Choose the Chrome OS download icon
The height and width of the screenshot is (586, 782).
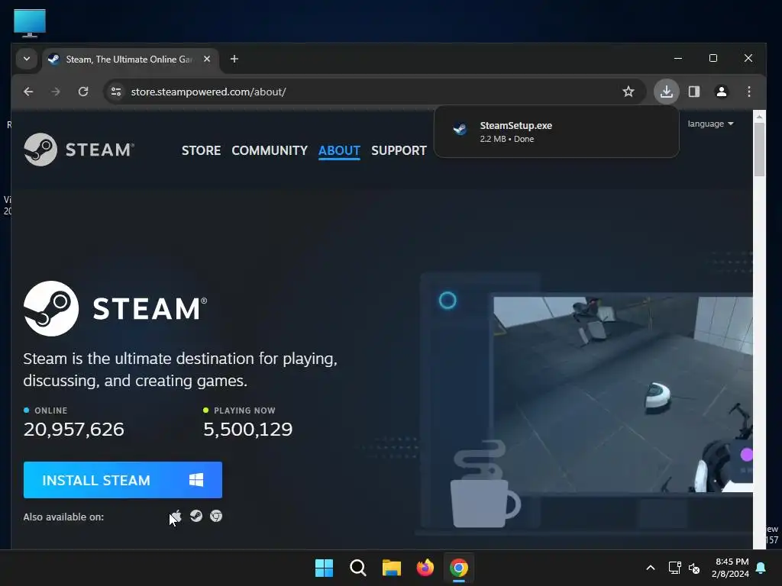coord(216,516)
